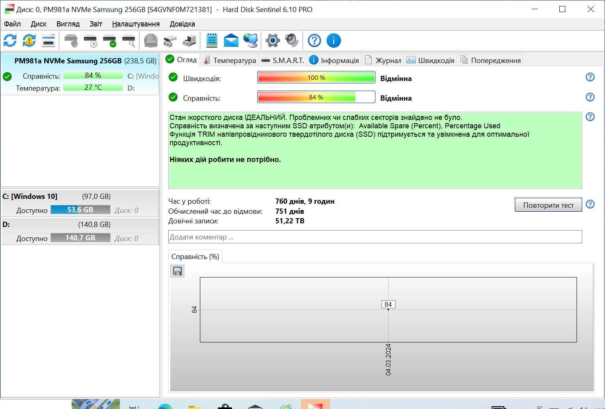Click the 751 днів estimated lifetime value
This screenshot has width=605, height=409.
290,211
